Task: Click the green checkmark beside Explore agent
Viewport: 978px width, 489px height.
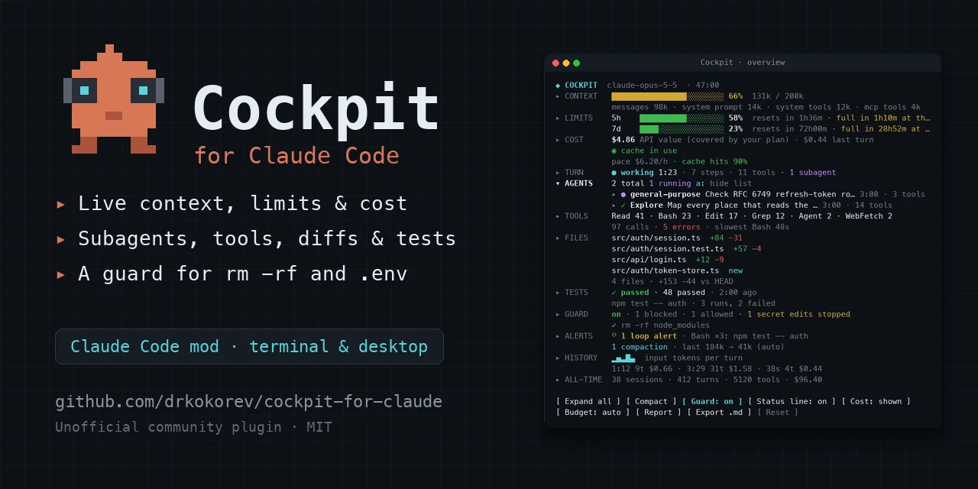Action: pos(623,205)
